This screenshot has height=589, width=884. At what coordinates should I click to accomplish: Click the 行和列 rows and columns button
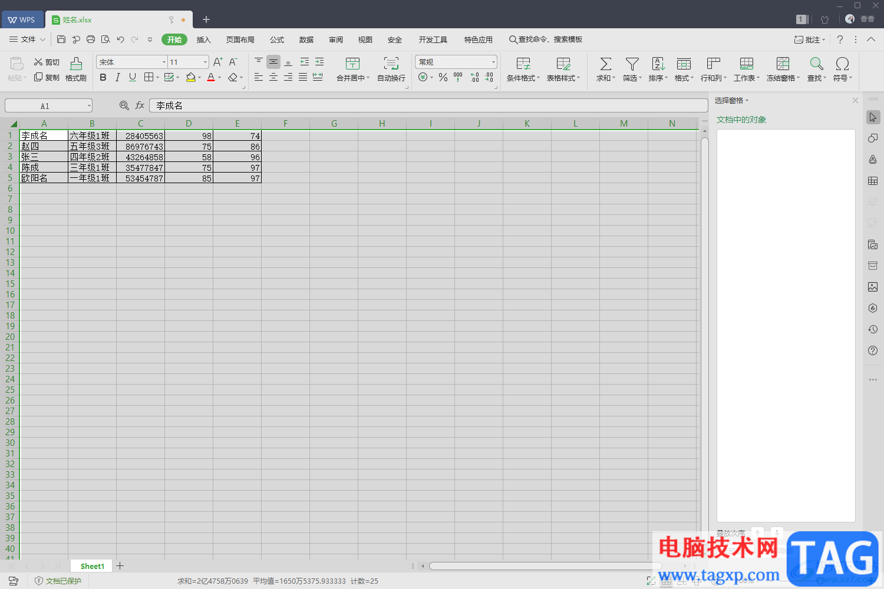tap(713, 70)
